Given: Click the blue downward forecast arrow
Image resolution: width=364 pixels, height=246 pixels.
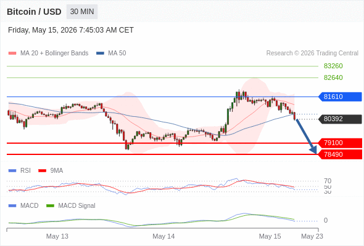Looking at the screenshot, I should [x=306, y=137].
